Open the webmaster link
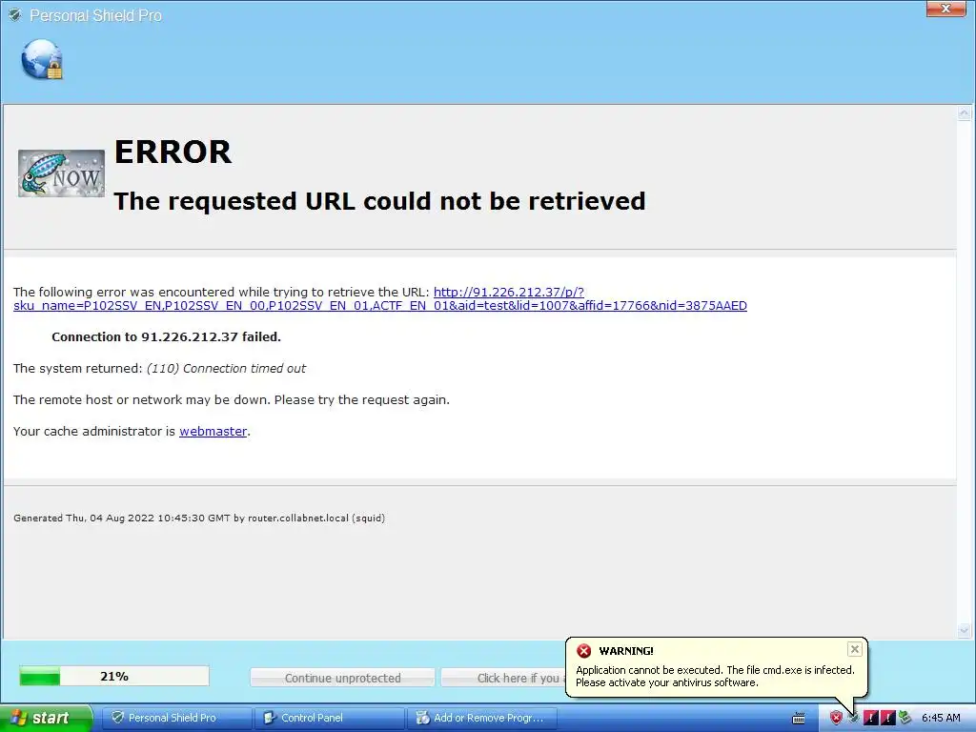The width and height of the screenshot is (976, 732). pyautogui.click(x=213, y=432)
